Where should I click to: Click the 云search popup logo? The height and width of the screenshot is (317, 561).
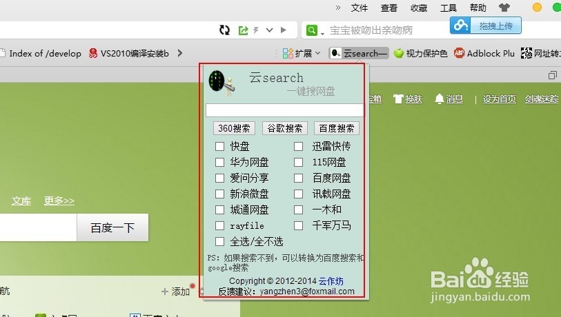[x=222, y=83]
